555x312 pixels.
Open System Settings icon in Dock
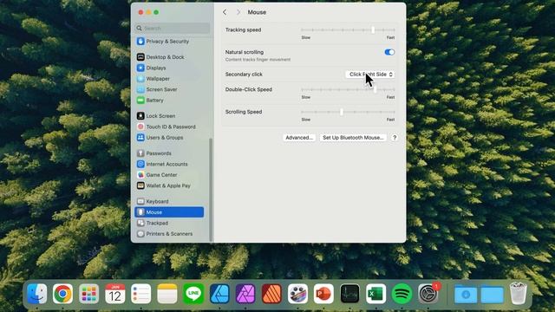428,294
